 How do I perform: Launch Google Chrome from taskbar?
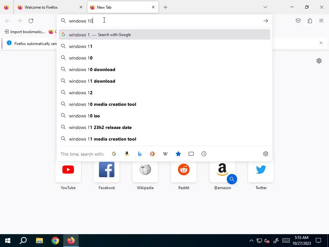pyautogui.click(x=55, y=241)
